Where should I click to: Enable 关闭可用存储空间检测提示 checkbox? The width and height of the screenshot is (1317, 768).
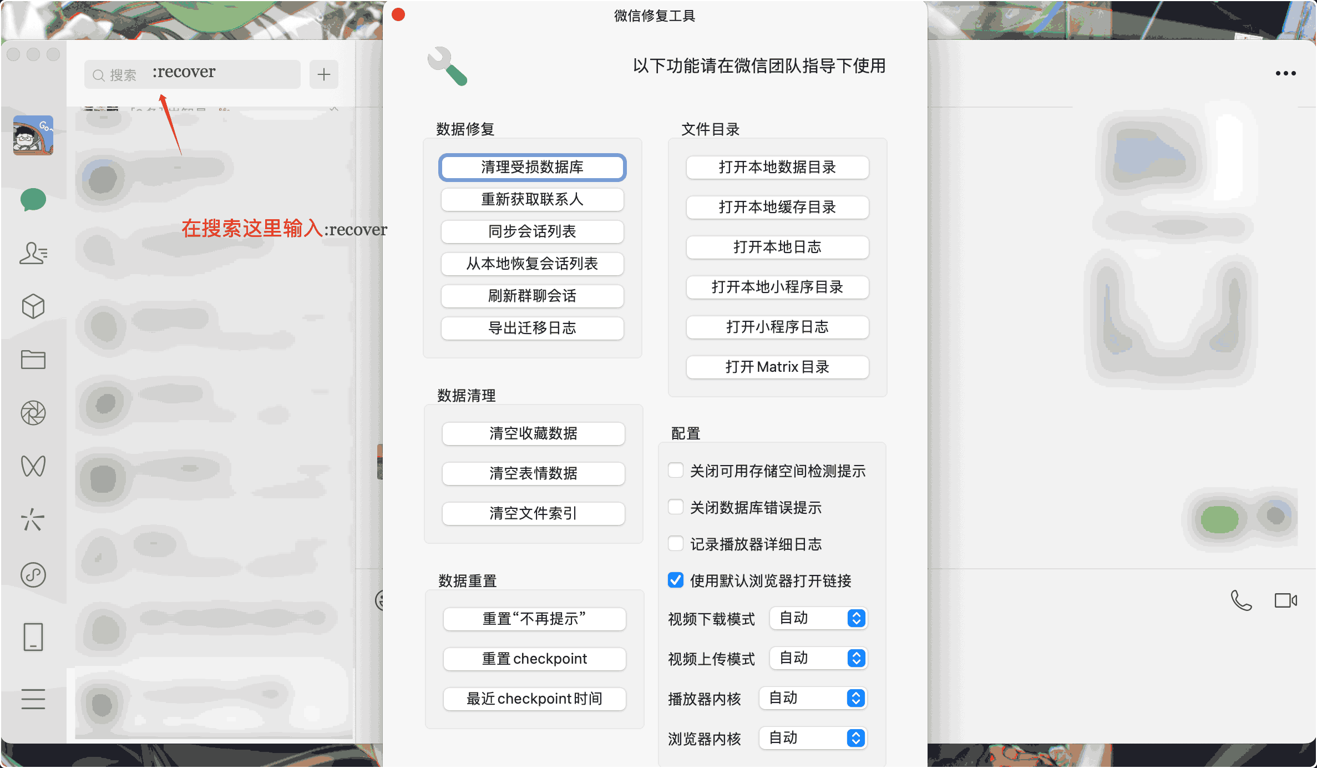[x=676, y=471]
